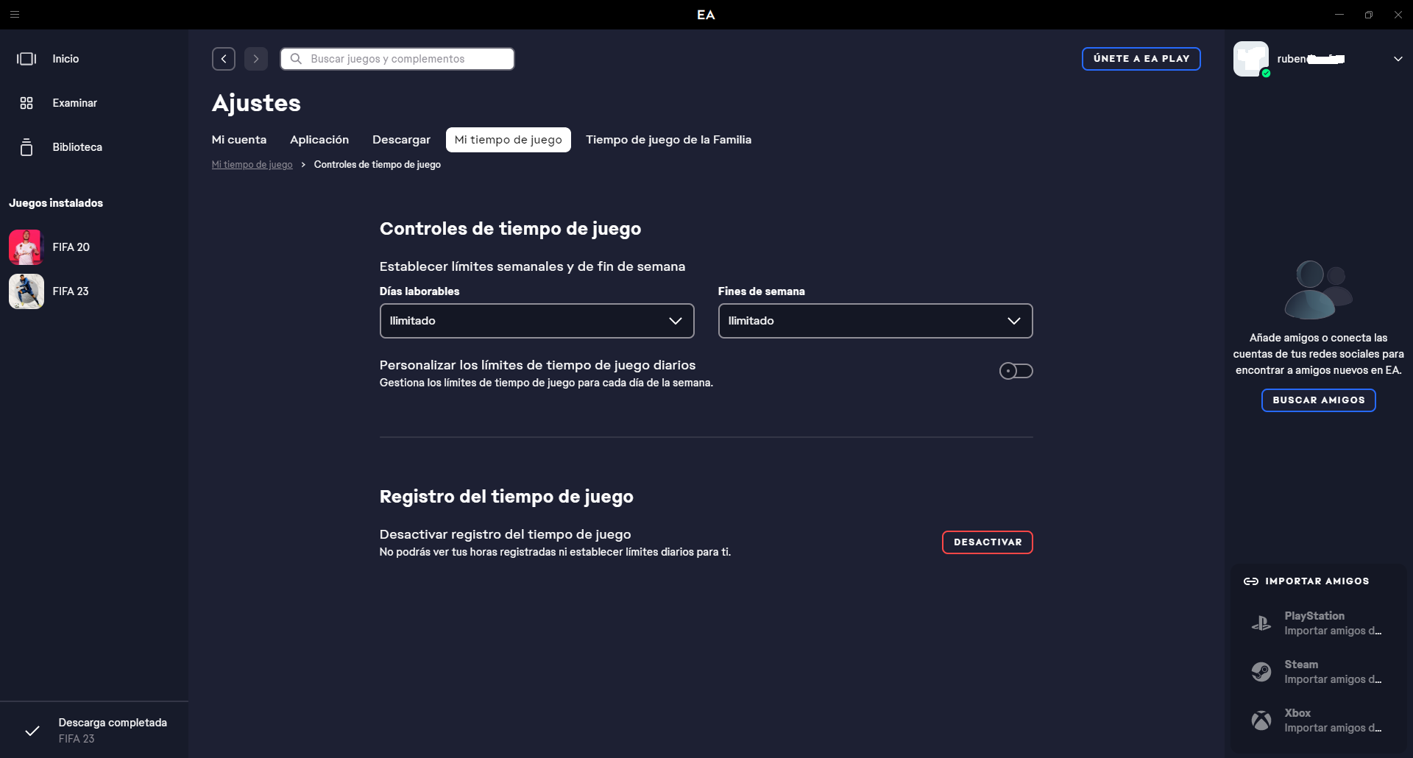Click the Juegos instalados heading
Image resolution: width=1413 pixels, height=758 pixels.
[56, 203]
